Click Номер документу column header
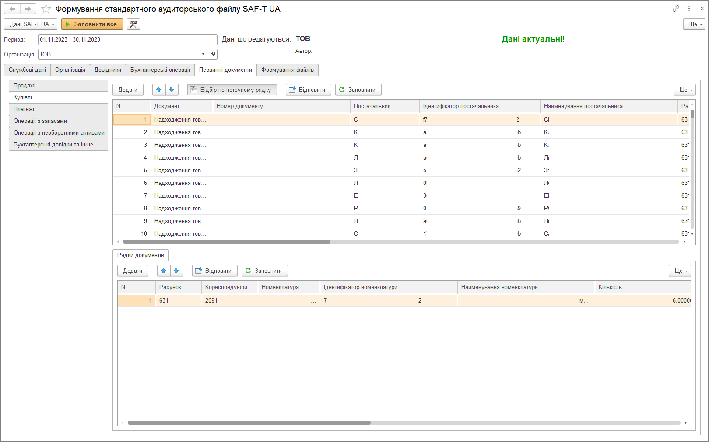Screen dimensions: 709x442 coord(282,106)
